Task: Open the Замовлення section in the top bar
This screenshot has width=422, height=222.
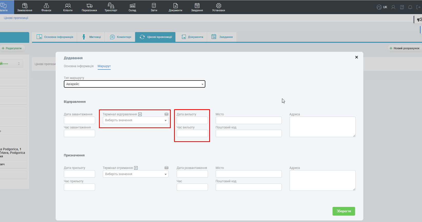Action: pyautogui.click(x=25, y=7)
